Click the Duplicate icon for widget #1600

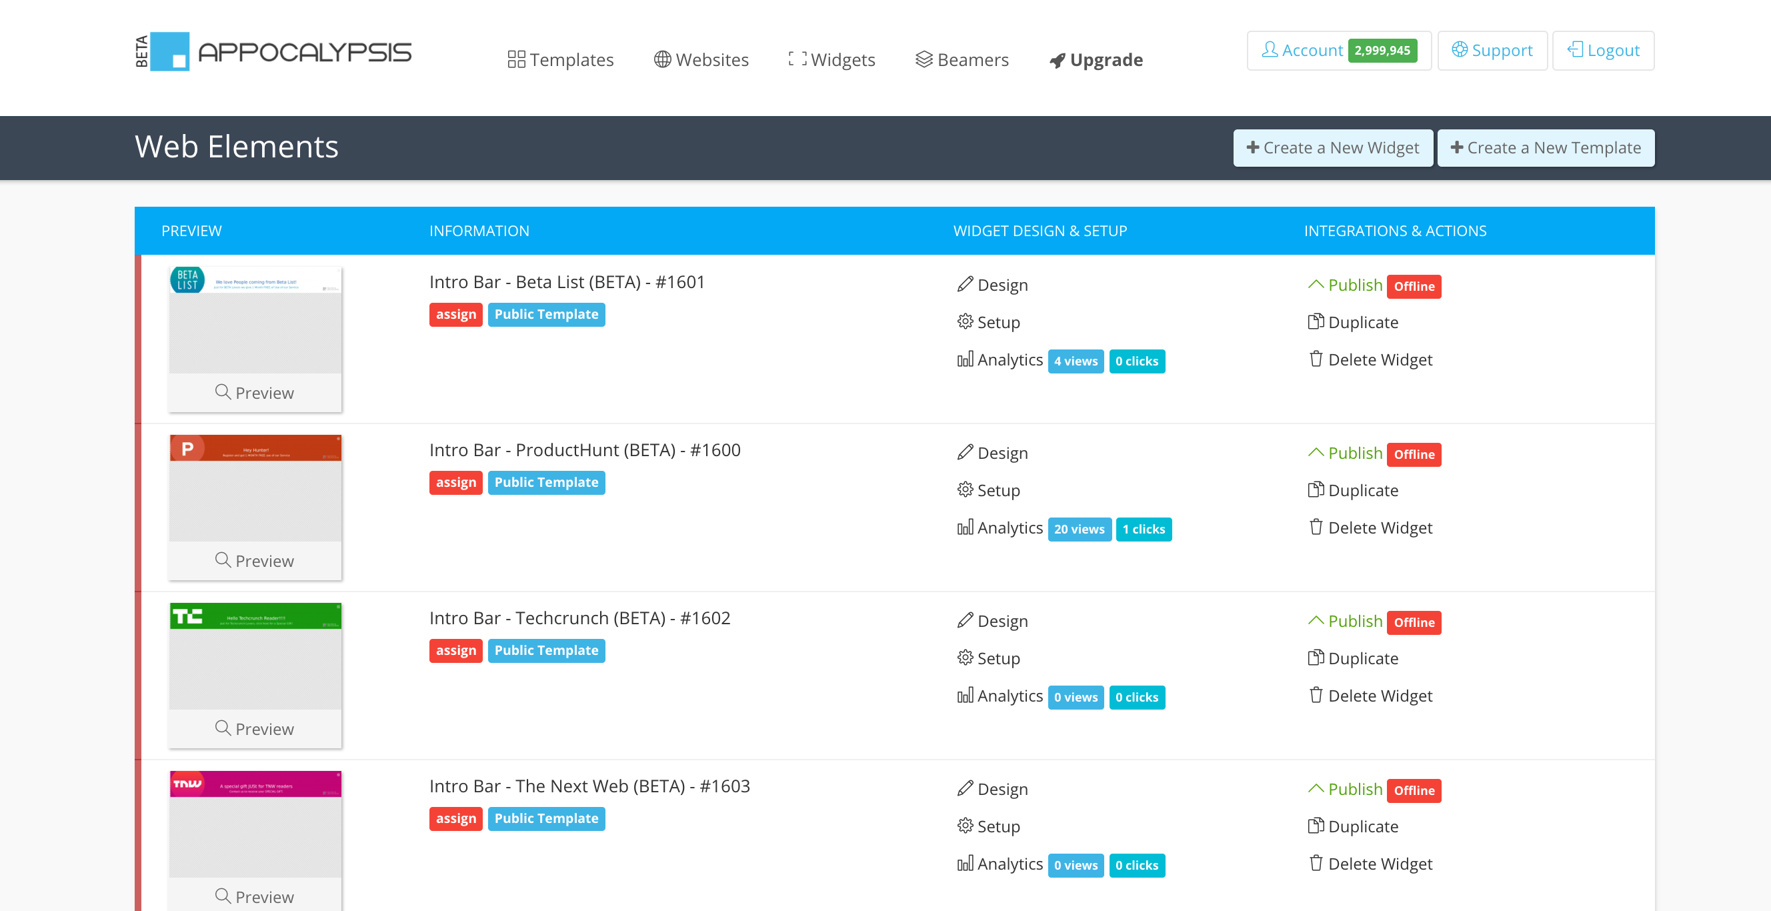pos(1315,490)
